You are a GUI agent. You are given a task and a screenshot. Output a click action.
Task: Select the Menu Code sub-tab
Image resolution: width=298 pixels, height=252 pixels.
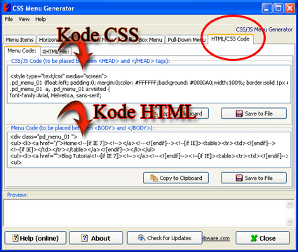pos(22,50)
